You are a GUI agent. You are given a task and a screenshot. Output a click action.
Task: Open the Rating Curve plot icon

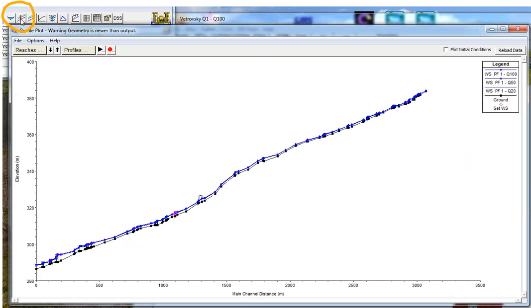click(42, 18)
